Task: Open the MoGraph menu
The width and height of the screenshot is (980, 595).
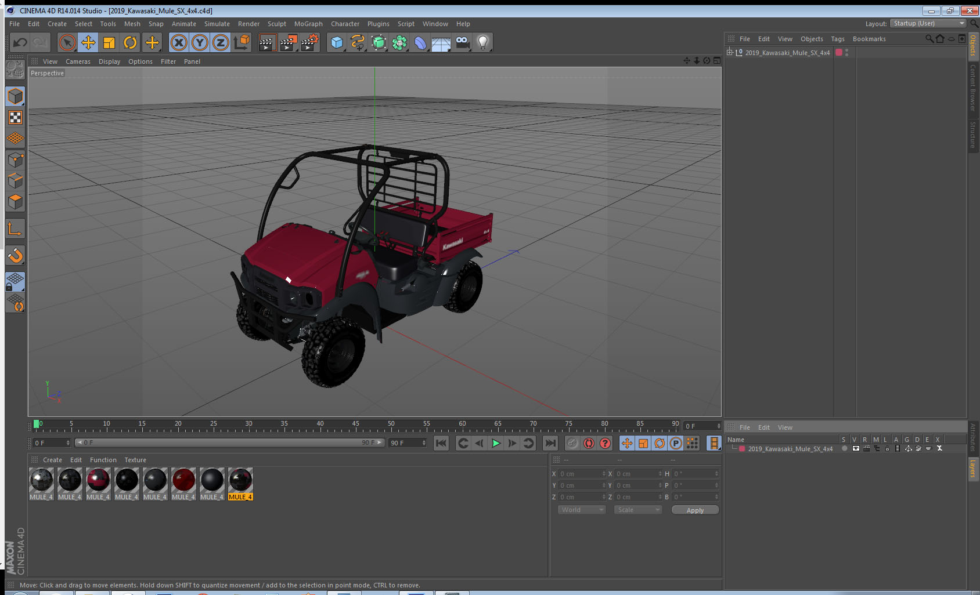Action: coord(308,24)
